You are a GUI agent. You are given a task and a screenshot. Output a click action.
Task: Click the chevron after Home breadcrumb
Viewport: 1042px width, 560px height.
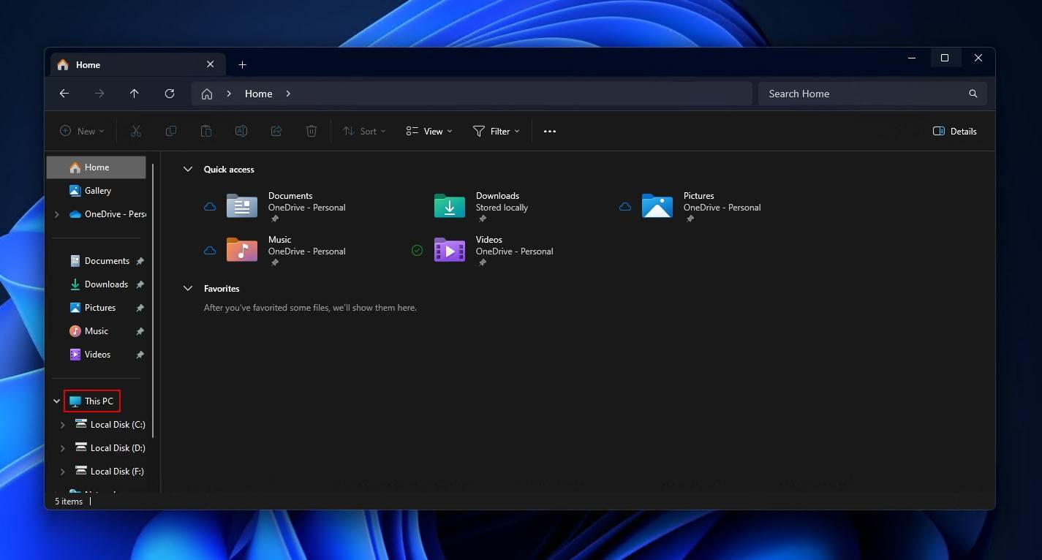tap(288, 94)
